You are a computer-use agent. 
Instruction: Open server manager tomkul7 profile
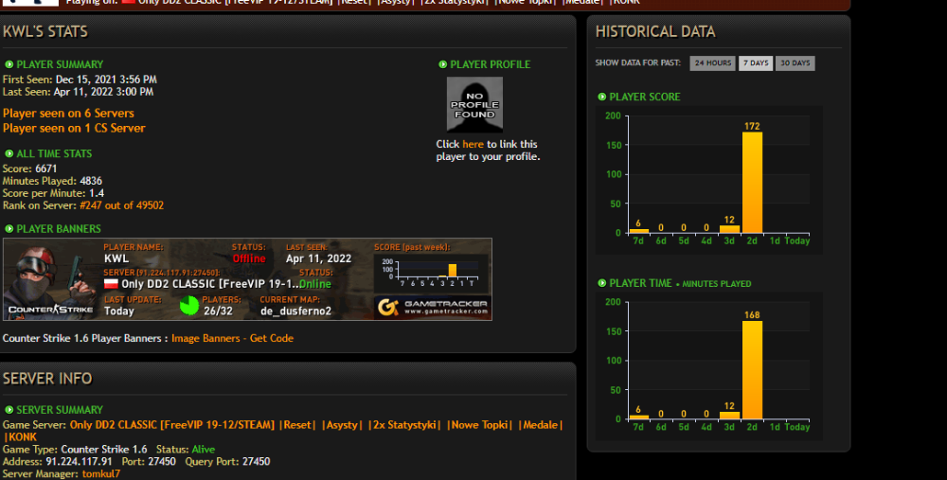pyautogui.click(x=101, y=474)
